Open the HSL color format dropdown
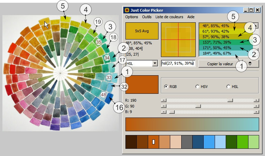 click(155, 64)
